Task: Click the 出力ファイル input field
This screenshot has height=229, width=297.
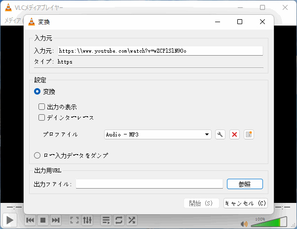Action: pos(149,184)
